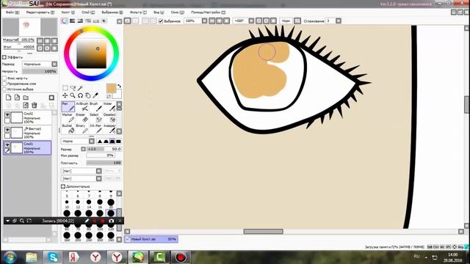Create a new layer folder
Image resolution: width=470 pixels, height=264 pixels.
pyautogui.click(x=26, y=98)
